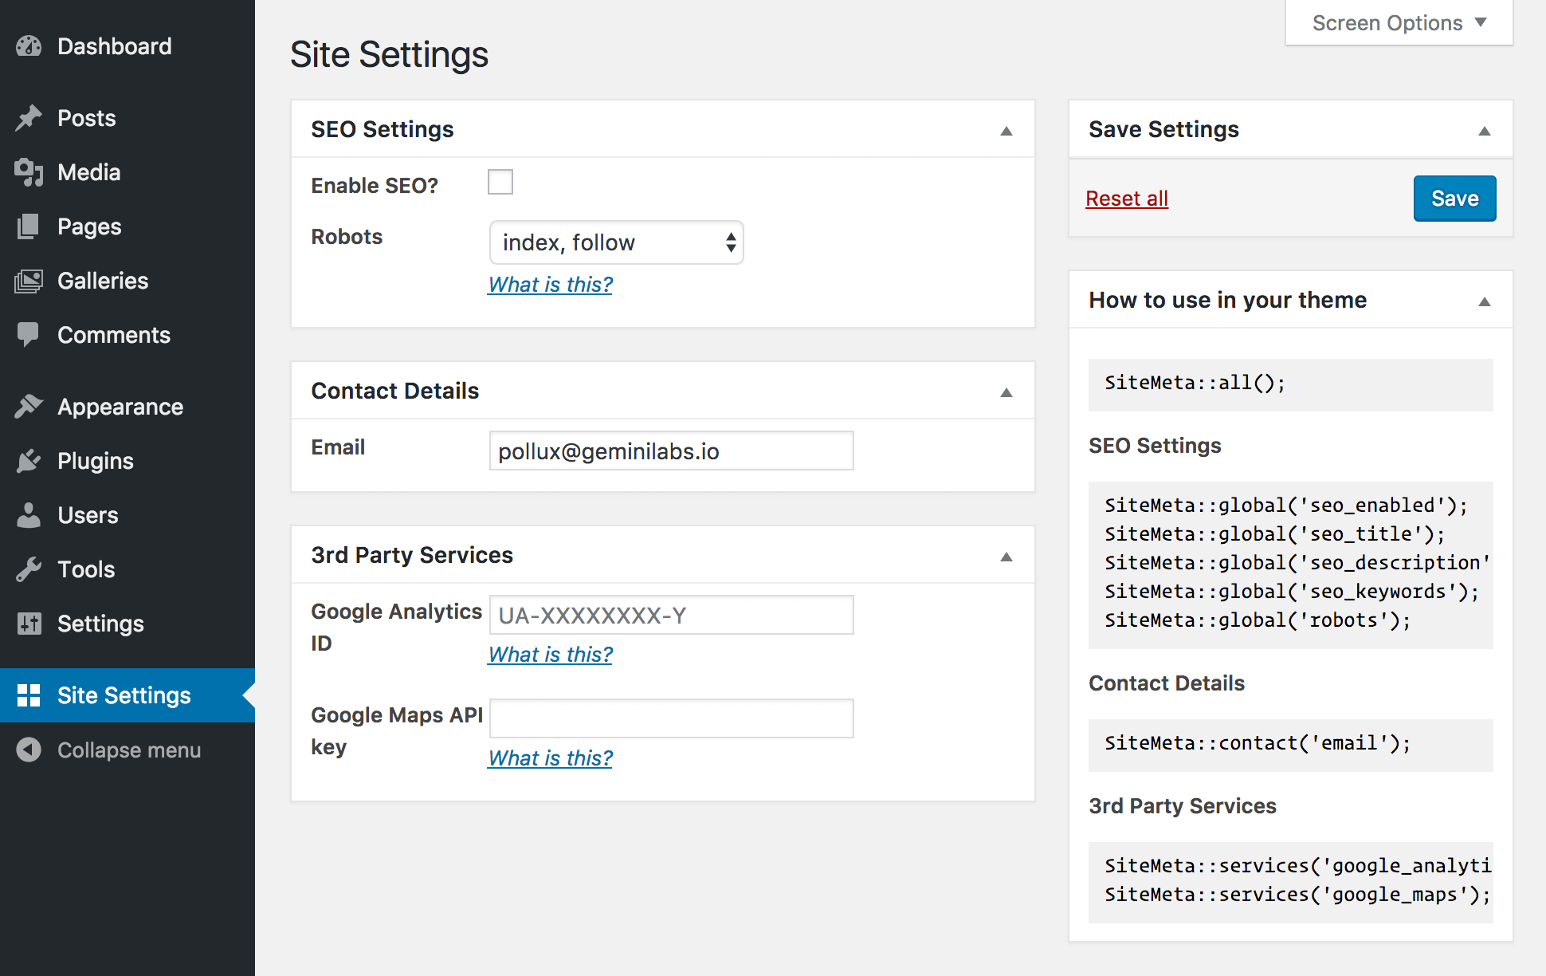Click the Appearance icon in sidebar

(29, 407)
